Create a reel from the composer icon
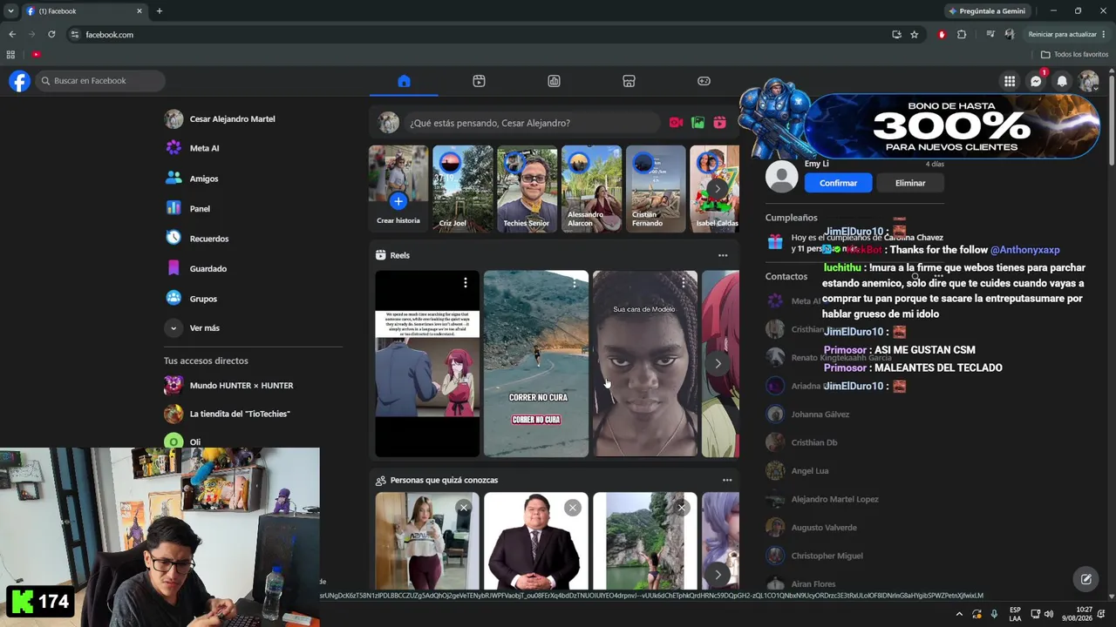 pyautogui.click(x=719, y=123)
